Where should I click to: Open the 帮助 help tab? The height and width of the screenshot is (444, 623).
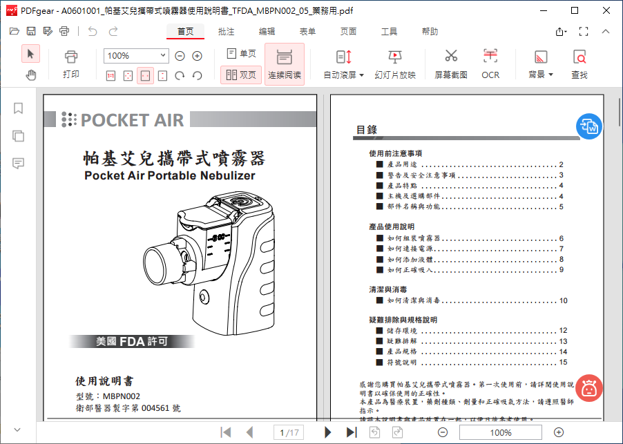click(x=430, y=31)
